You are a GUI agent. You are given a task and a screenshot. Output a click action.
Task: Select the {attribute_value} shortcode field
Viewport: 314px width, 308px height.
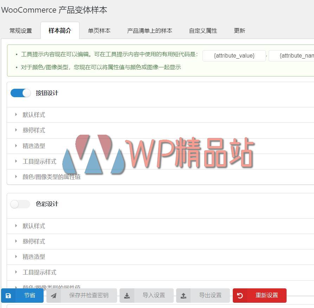click(x=234, y=55)
